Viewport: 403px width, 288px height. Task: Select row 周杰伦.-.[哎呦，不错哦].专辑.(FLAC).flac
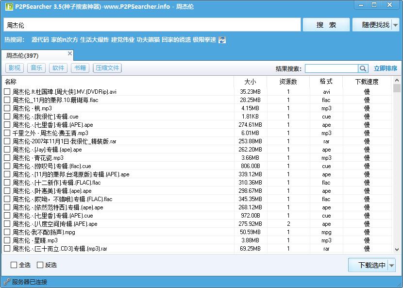(x=198, y=199)
